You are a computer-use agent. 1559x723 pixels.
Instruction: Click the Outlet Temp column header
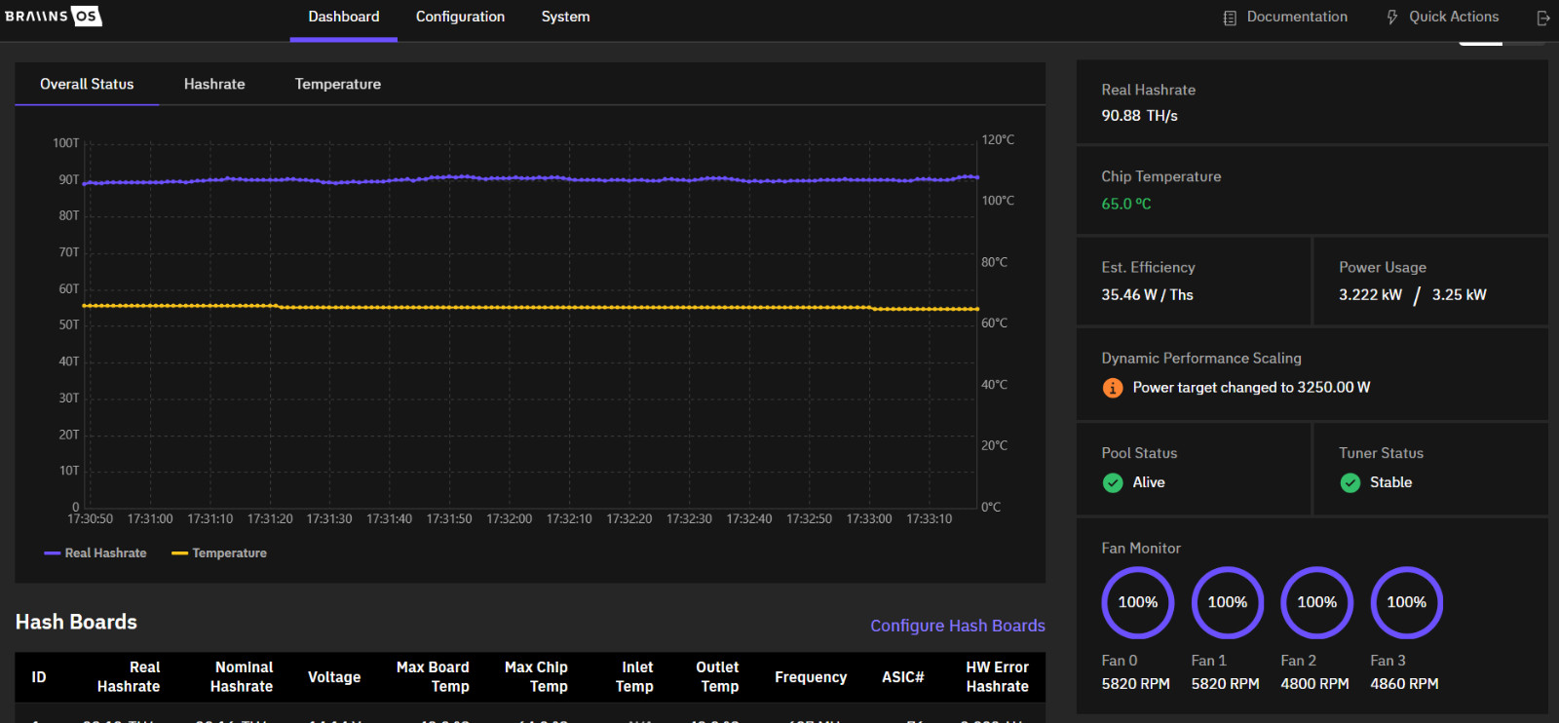click(x=718, y=677)
